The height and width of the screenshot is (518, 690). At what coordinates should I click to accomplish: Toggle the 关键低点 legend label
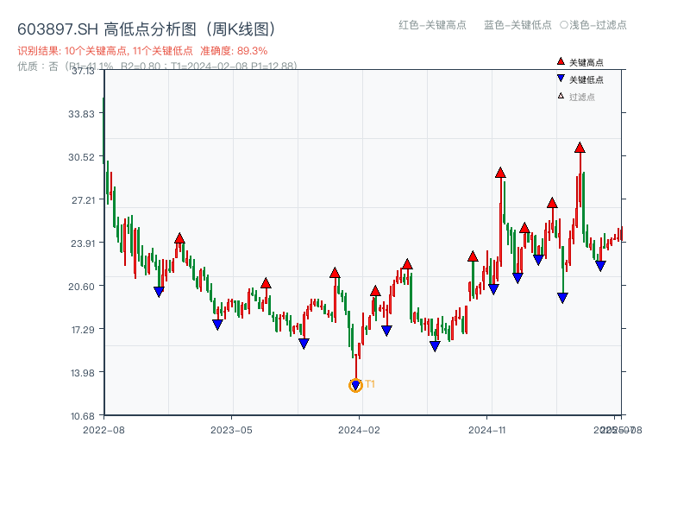[586, 79]
